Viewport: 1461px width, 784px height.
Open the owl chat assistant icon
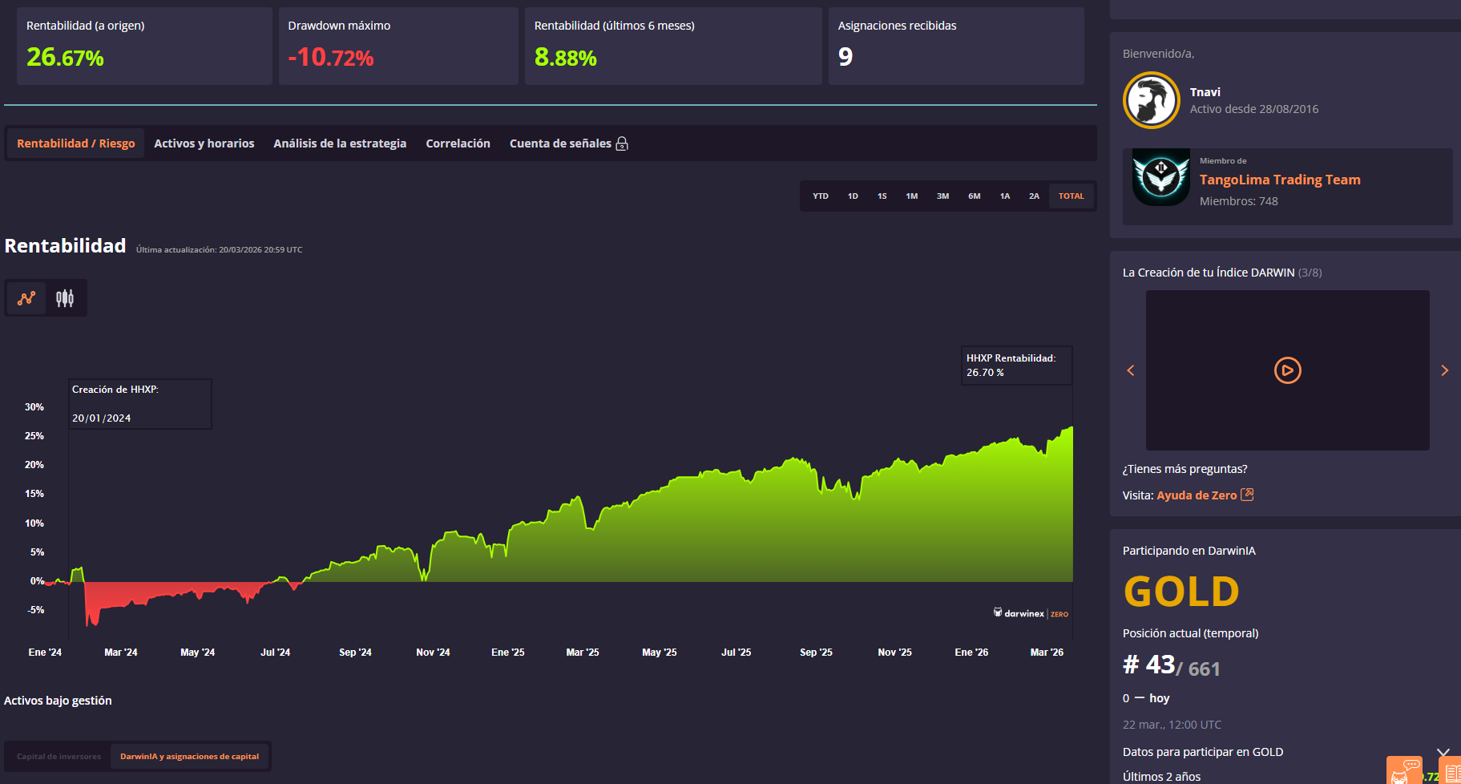[1404, 770]
